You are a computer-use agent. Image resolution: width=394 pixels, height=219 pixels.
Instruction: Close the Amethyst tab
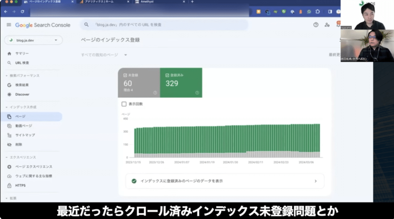click(x=184, y=2)
